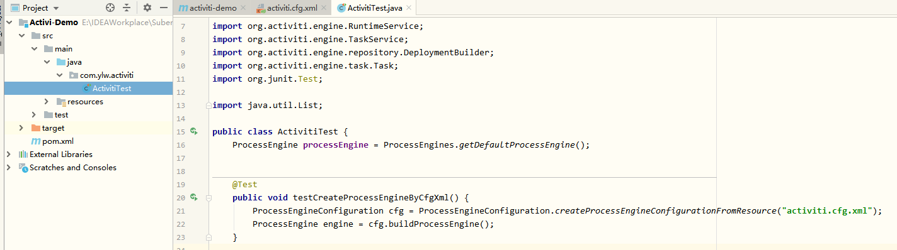Select External Libraries node
Screen dimensions: 897x250
60,155
